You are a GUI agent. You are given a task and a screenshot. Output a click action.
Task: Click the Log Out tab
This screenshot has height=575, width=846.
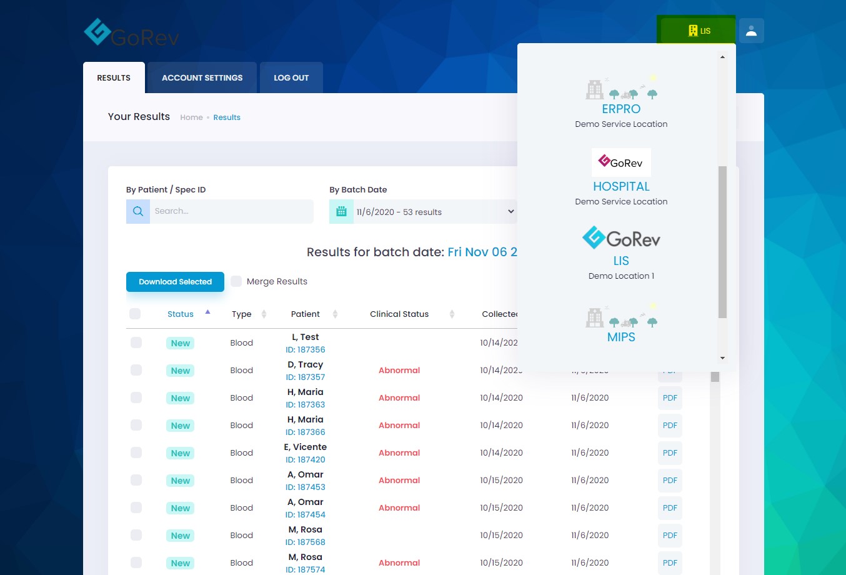pyautogui.click(x=291, y=78)
